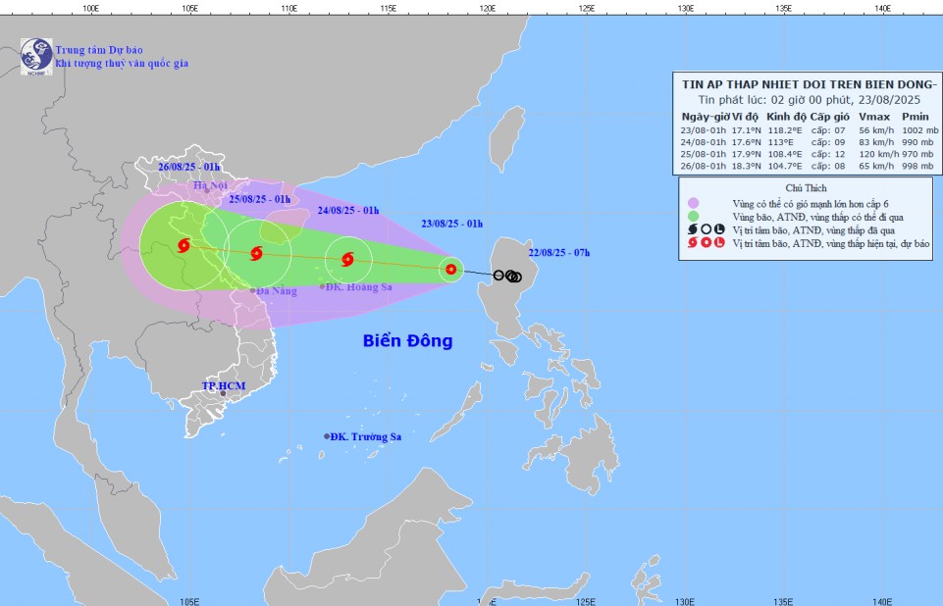Click the green storm-path legend swatch

[x=694, y=216]
